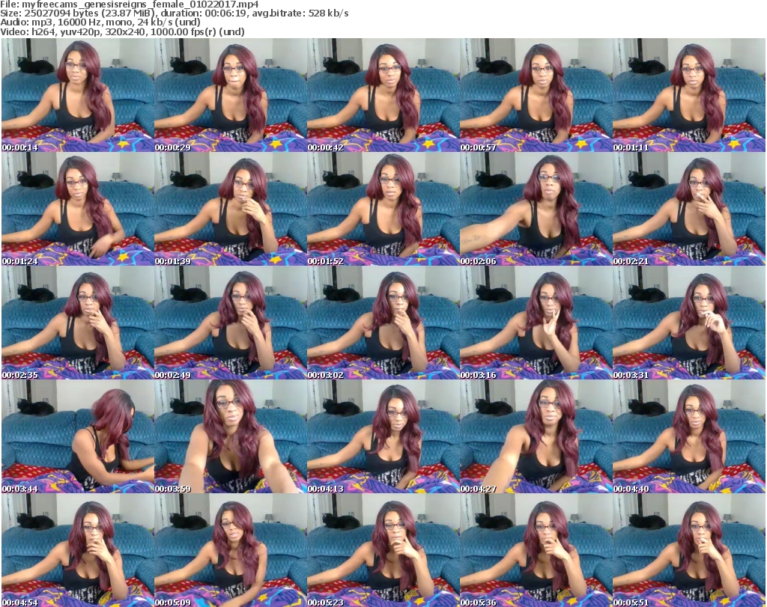Open the frame at 00:01:24
Viewport: 767px width, 607px height.
coord(78,209)
